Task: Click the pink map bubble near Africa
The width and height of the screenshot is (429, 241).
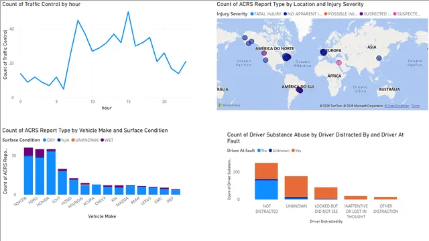Action: pyautogui.click(x=339, y=63)
